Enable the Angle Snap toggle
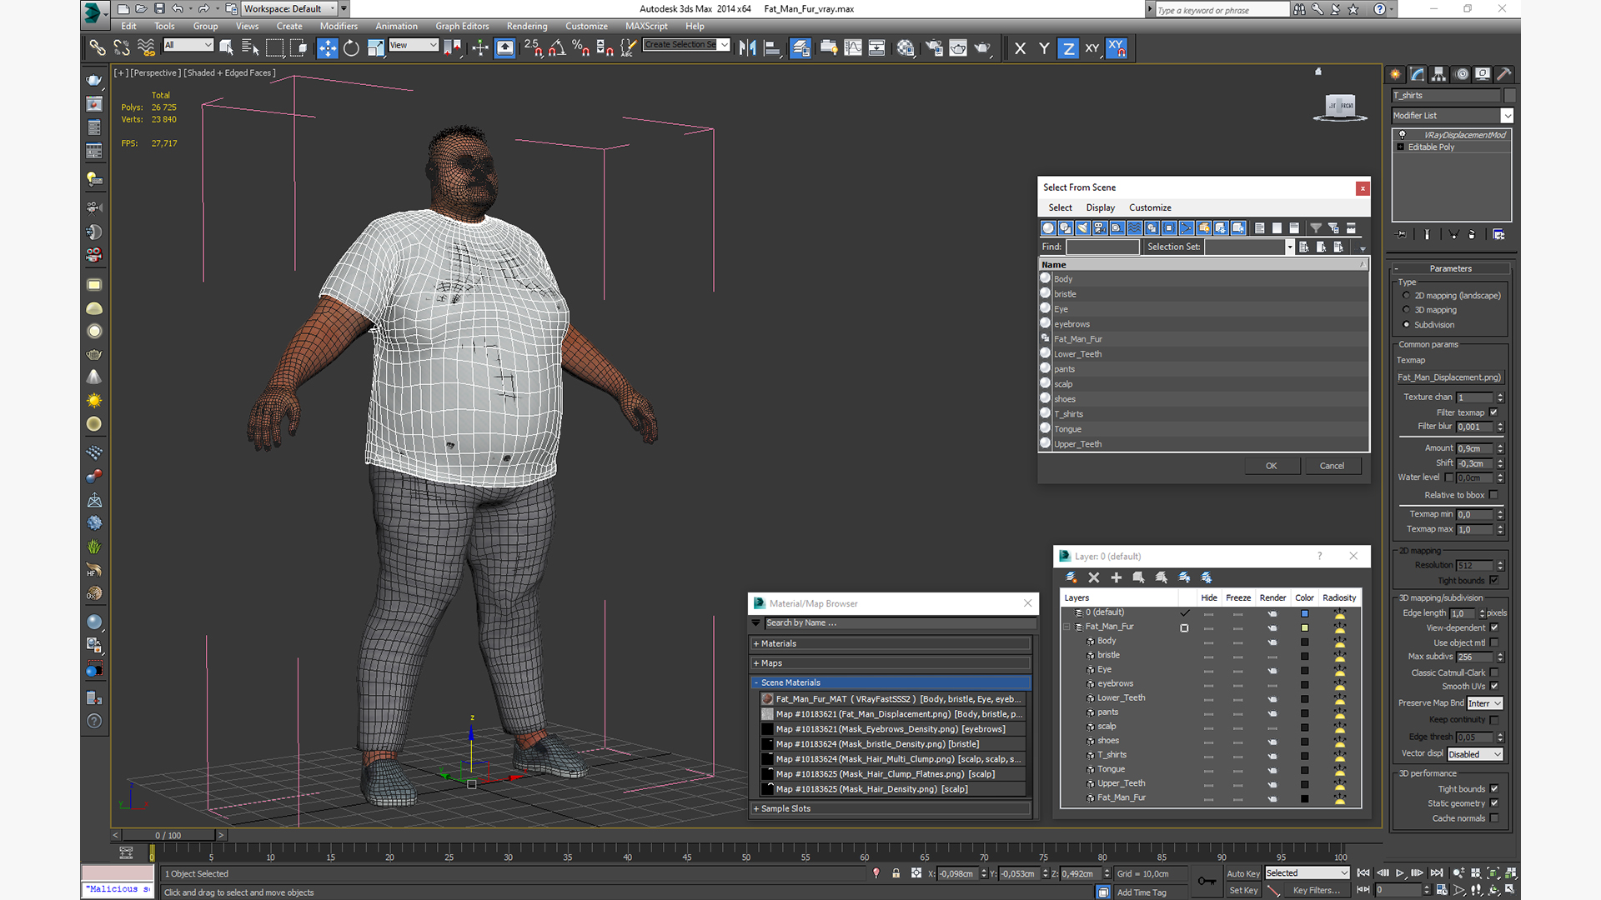Viewport: 1601px width, 900px height. coord(557,48)
